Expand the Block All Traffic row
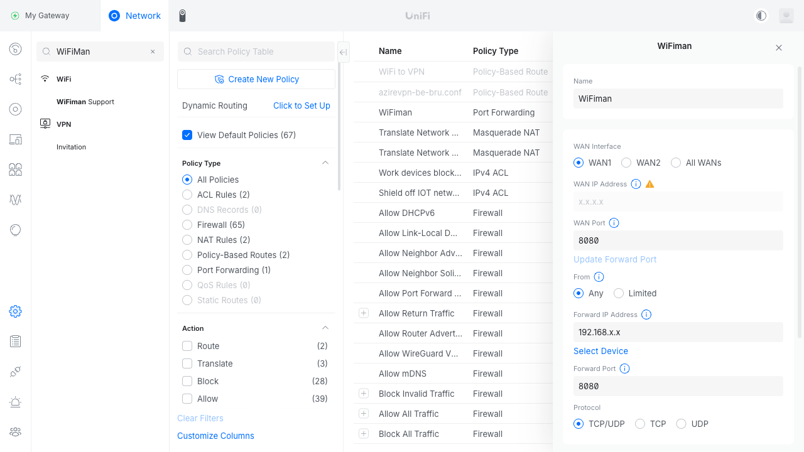The image size is (804, 452). 364,434
